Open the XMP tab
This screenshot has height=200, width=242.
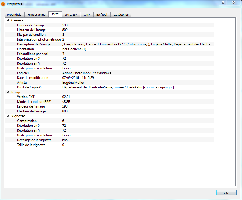[x=87, y=15]
